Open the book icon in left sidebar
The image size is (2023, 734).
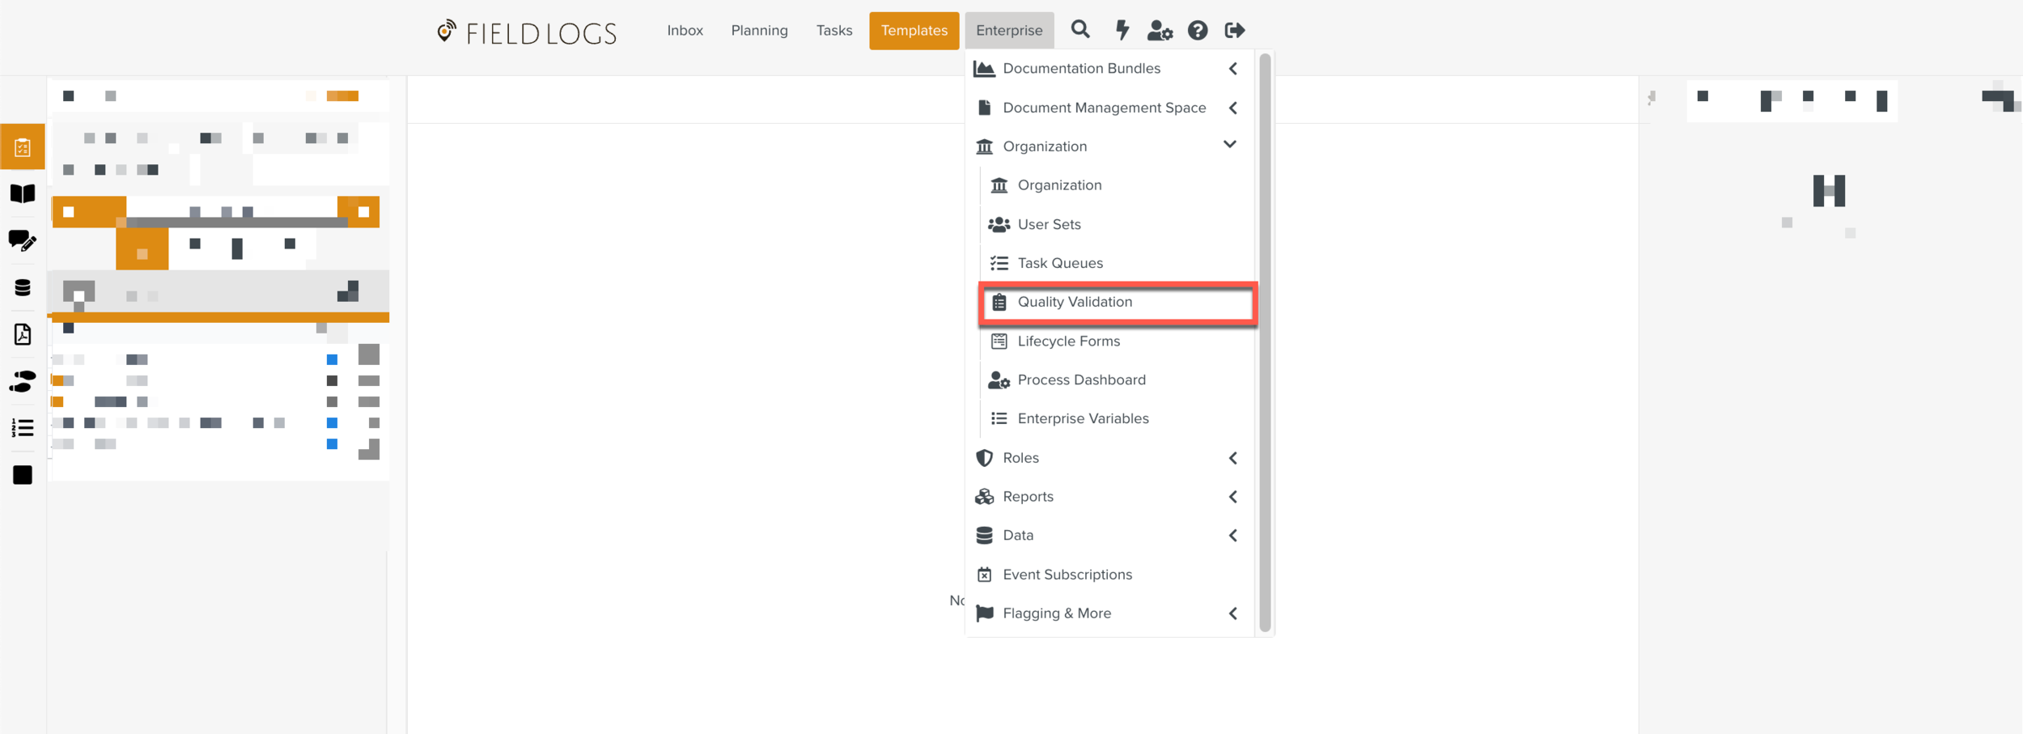pos(23,193)
